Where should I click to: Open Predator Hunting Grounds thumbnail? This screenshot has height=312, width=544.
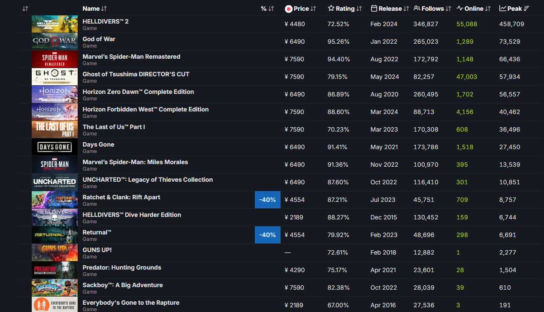tap(54, 270)
